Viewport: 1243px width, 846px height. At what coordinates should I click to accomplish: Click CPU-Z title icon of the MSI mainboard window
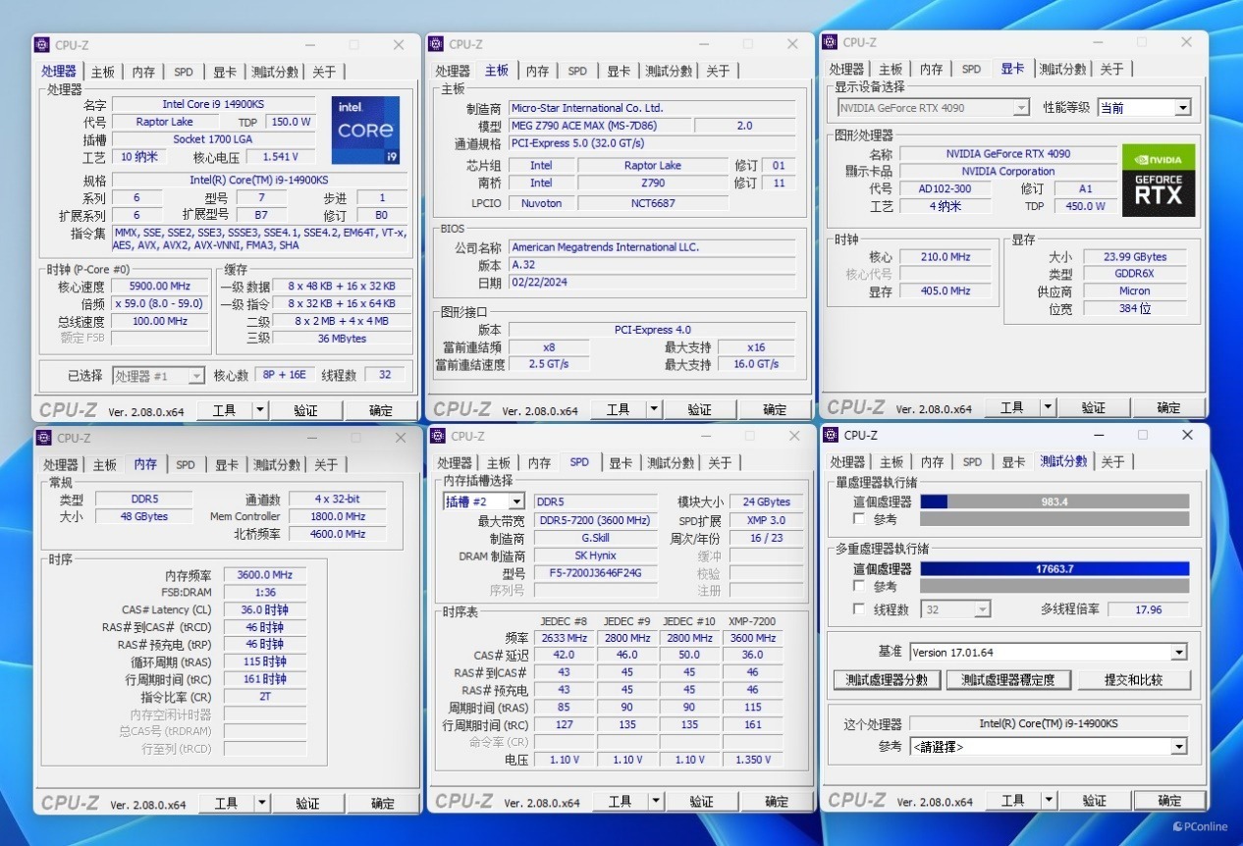pos(437,44)
